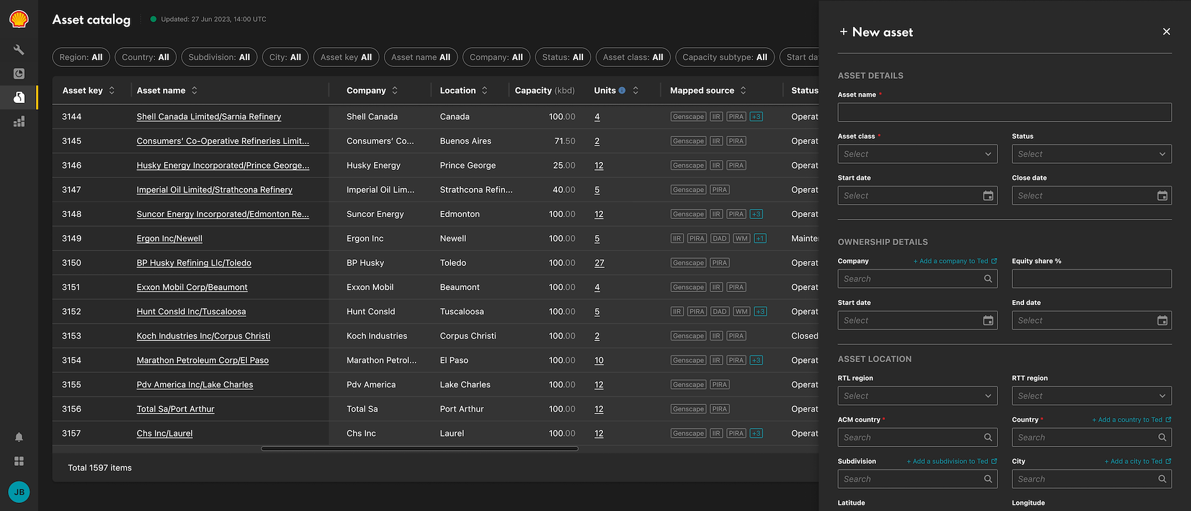Open the Company: All filter
Image resolution: width=1191 pixels, height=511 pixels.
coord(496,57)
